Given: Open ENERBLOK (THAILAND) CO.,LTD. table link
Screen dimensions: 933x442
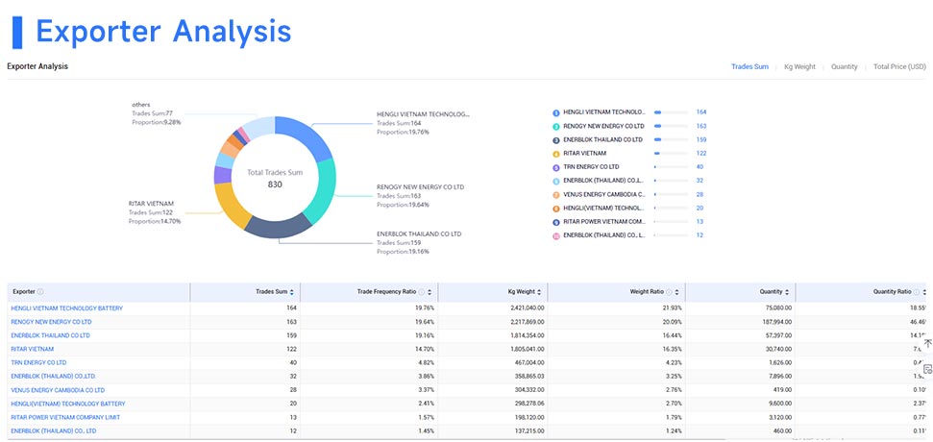Looking at the screenshot, I should (x=54, y=377).
